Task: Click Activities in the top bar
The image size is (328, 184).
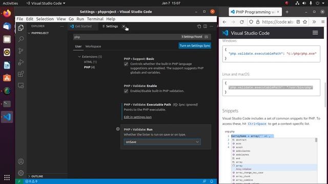Action: click(x=10, y=3)
